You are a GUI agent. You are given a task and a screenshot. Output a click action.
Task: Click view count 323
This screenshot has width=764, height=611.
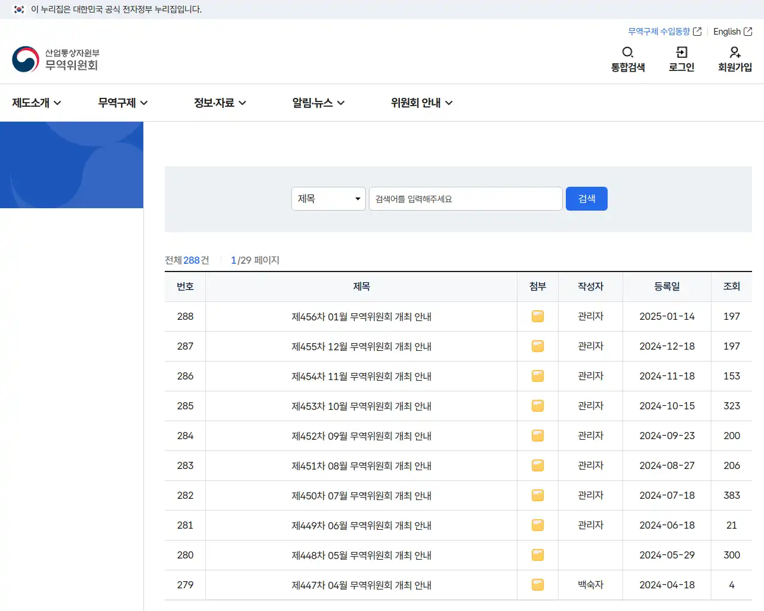732,406
